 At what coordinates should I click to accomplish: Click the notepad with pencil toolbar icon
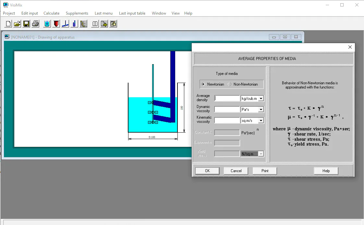[x=113, y=24]
